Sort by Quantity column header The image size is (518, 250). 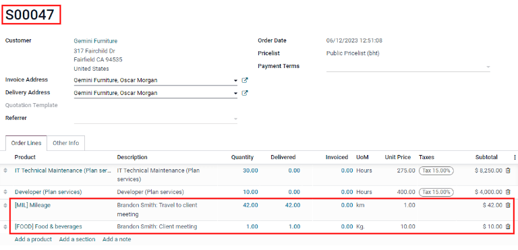coord(242,157)
